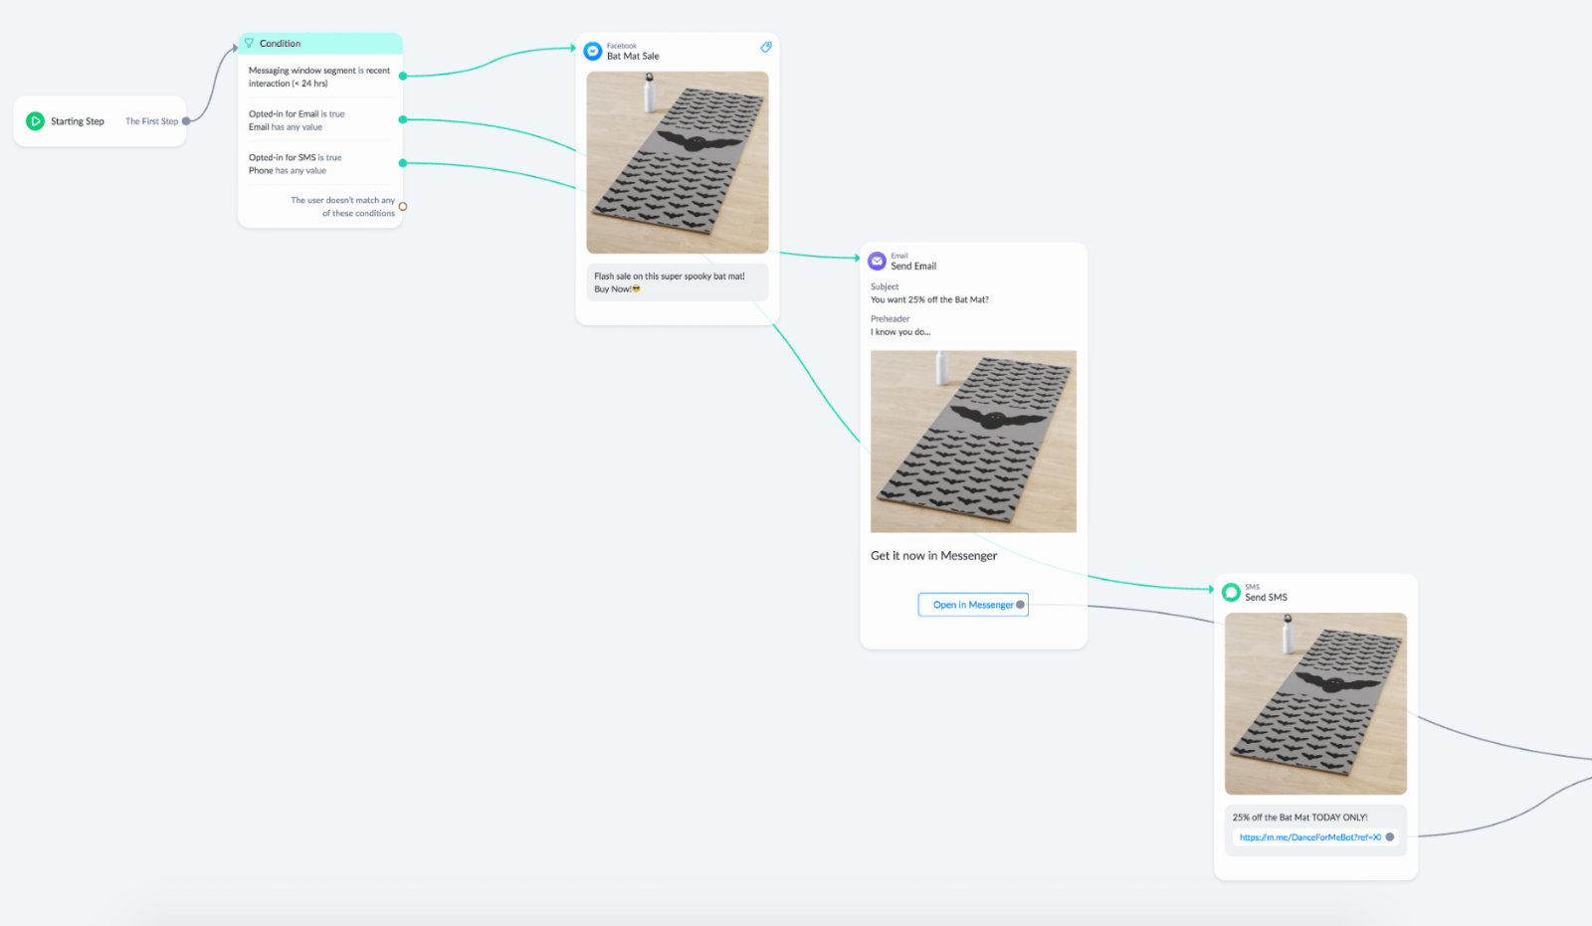The height and width of the screenshot is (926, 1592).
Task: Click the Facebook Messenger icon on Bat Mat Sale
Action: tap(593, 51)
